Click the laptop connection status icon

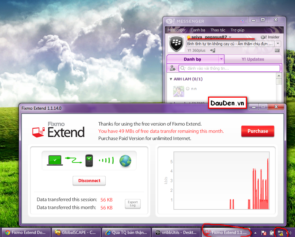[55, 160]
